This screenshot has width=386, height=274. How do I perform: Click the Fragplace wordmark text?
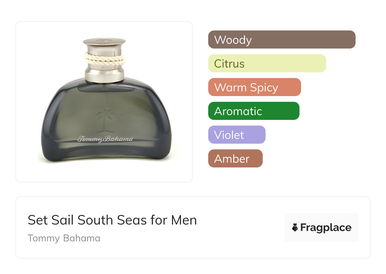click(326, 227)
